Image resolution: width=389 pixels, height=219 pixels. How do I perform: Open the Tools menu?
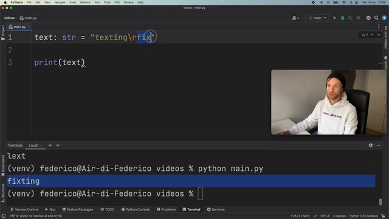click(x=107, y=2)
